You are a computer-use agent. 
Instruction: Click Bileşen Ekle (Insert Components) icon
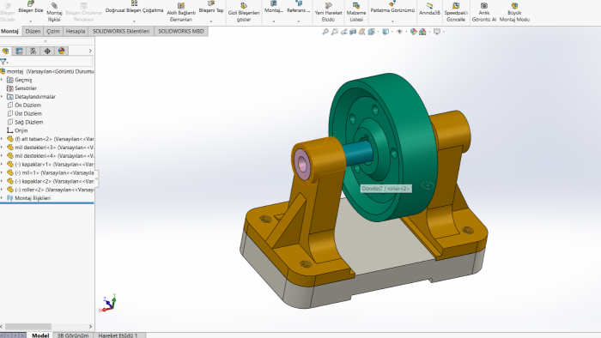pyautogui.click(x=31, y=3)
